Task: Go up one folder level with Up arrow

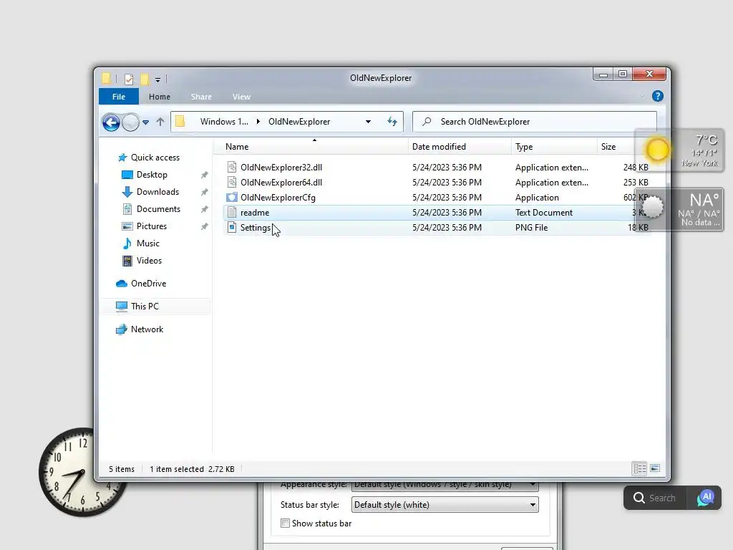Action: pyautogui.click(x=160, y=122)
